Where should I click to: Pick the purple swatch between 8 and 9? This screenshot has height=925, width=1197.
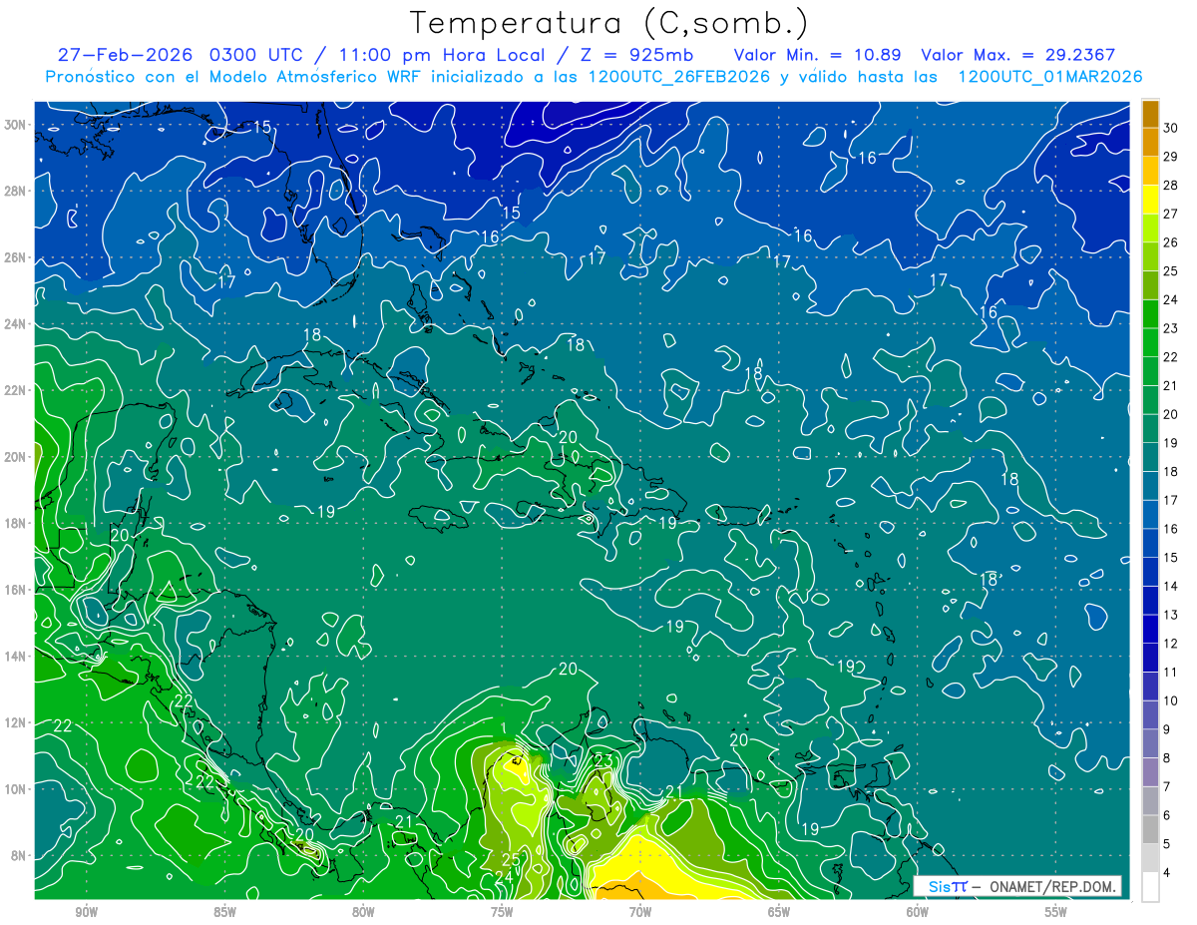[1150, 743]
